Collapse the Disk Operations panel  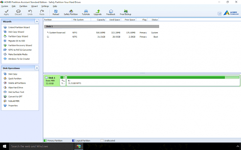tap(37, 68)
